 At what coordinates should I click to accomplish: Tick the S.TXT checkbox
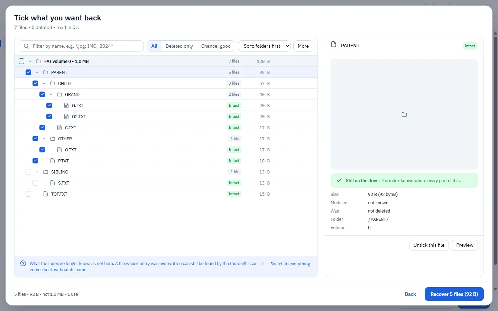35,183
